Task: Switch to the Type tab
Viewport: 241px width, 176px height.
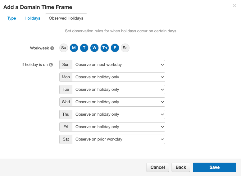Action: tap(12, 18)
